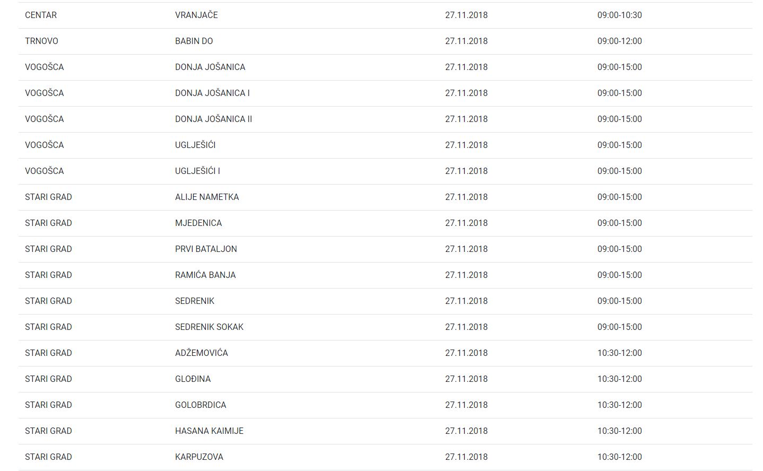Click the RAMIĆA BANJA street cell
Screen dimensions: 763x471
tap(205, 275)
